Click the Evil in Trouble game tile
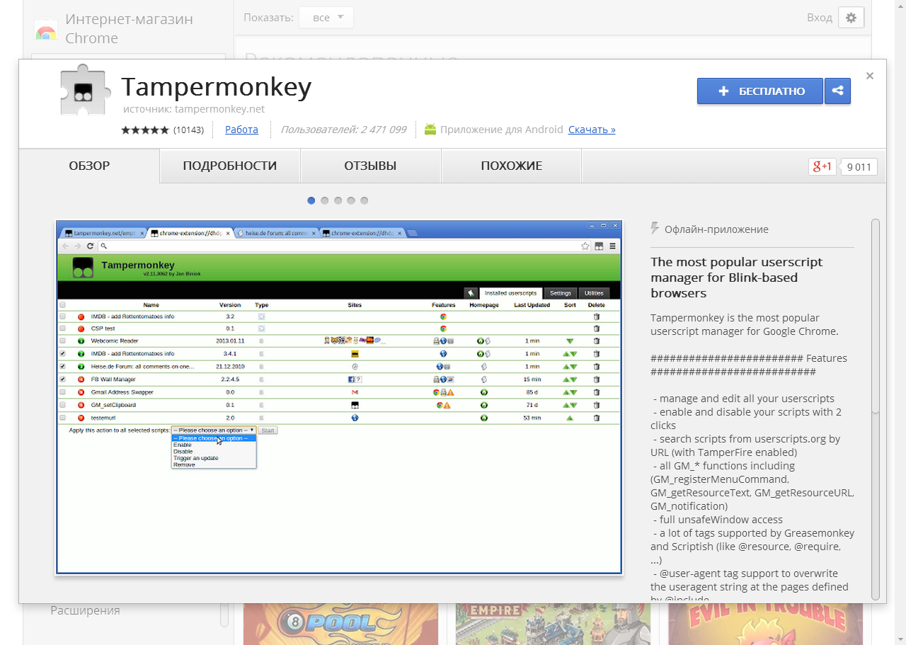Viewport: 906px width, 645px height. point(765,624)
